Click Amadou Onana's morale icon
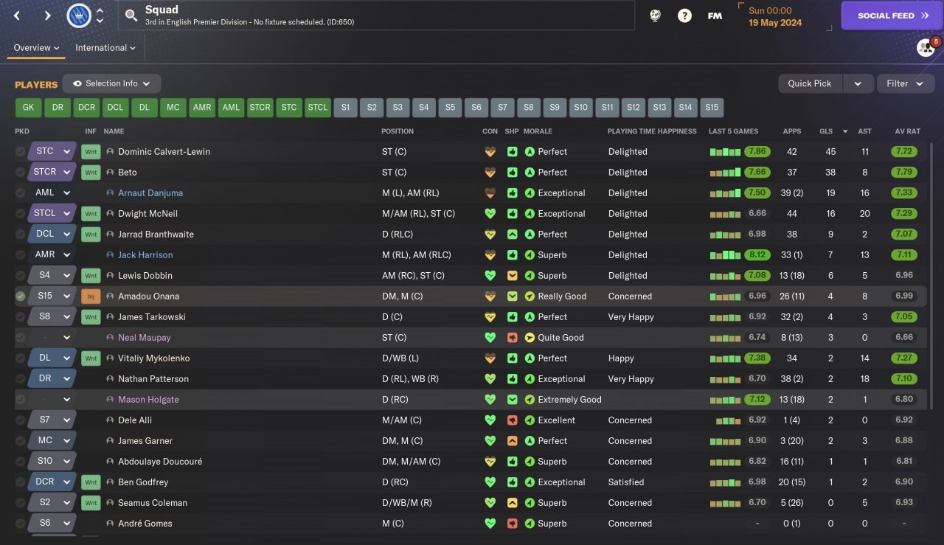This screenshot has height=545, width=944. click(x=529, y=296)
